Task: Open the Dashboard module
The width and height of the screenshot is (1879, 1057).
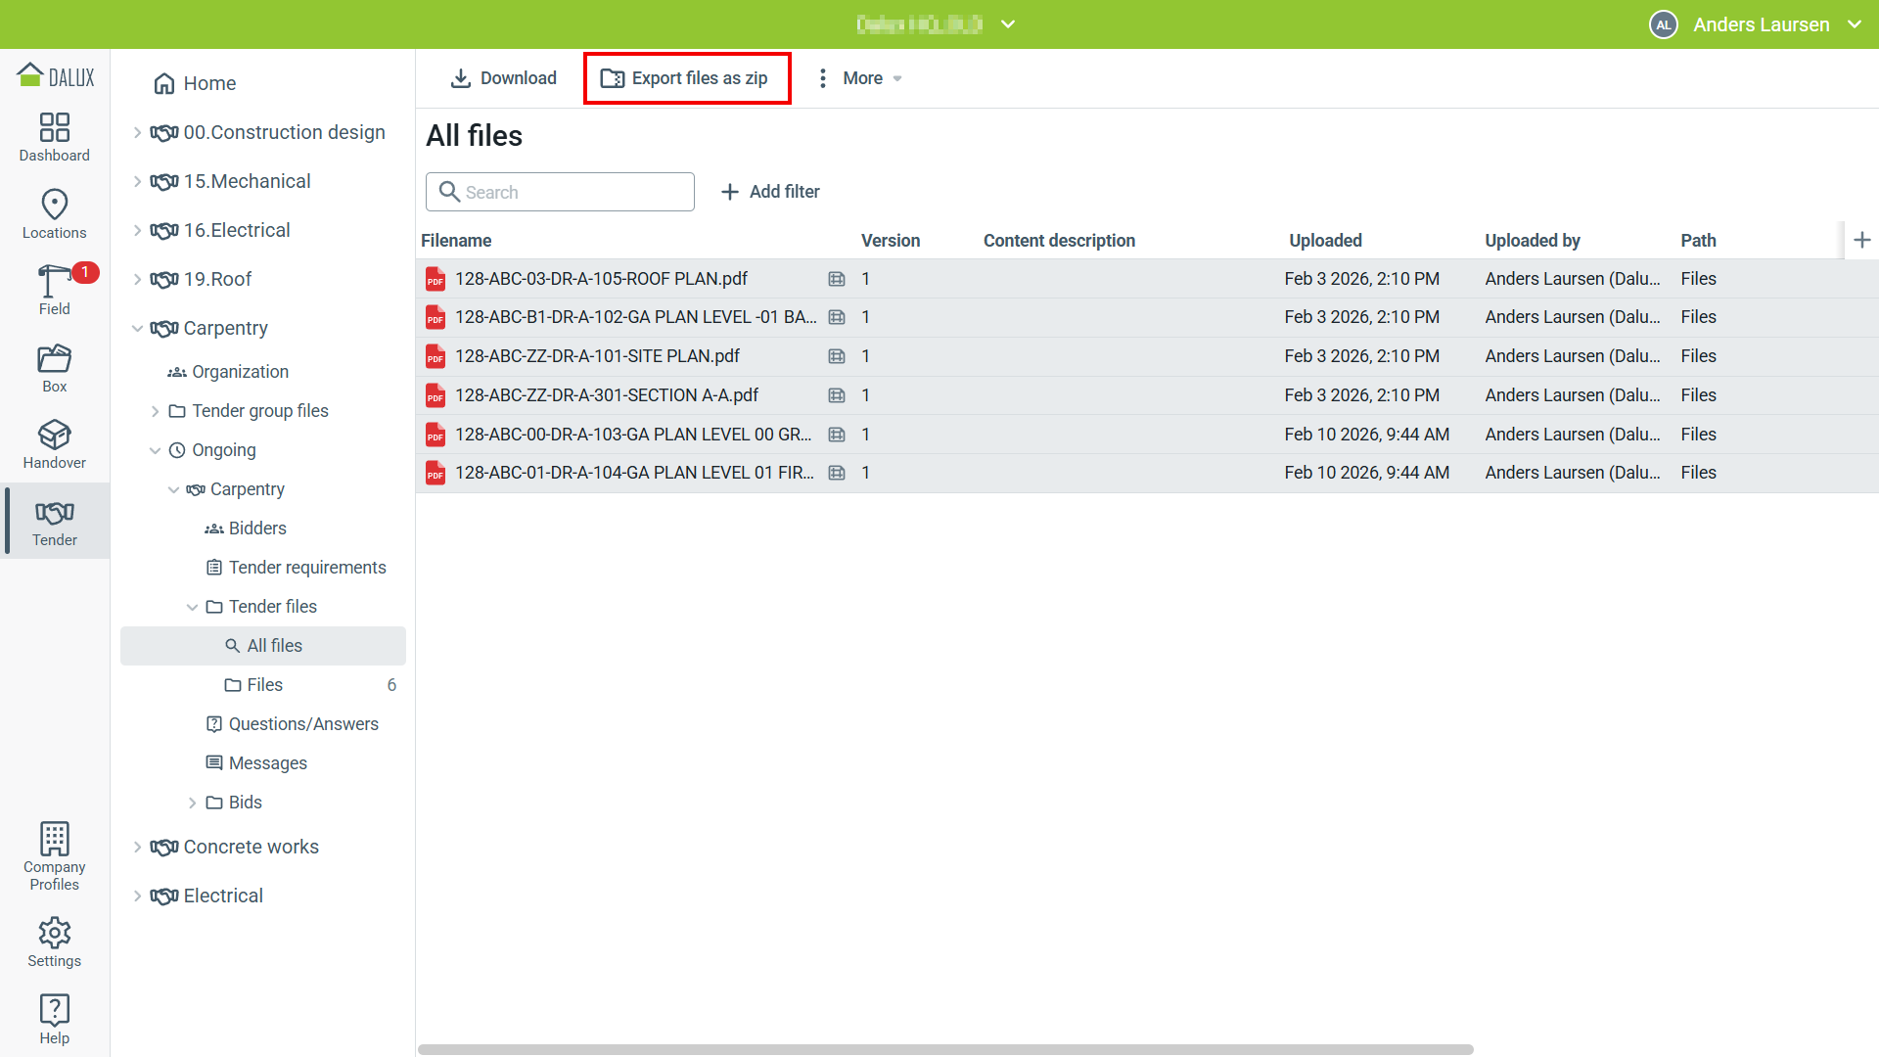Action: click(x=55, y=137)
